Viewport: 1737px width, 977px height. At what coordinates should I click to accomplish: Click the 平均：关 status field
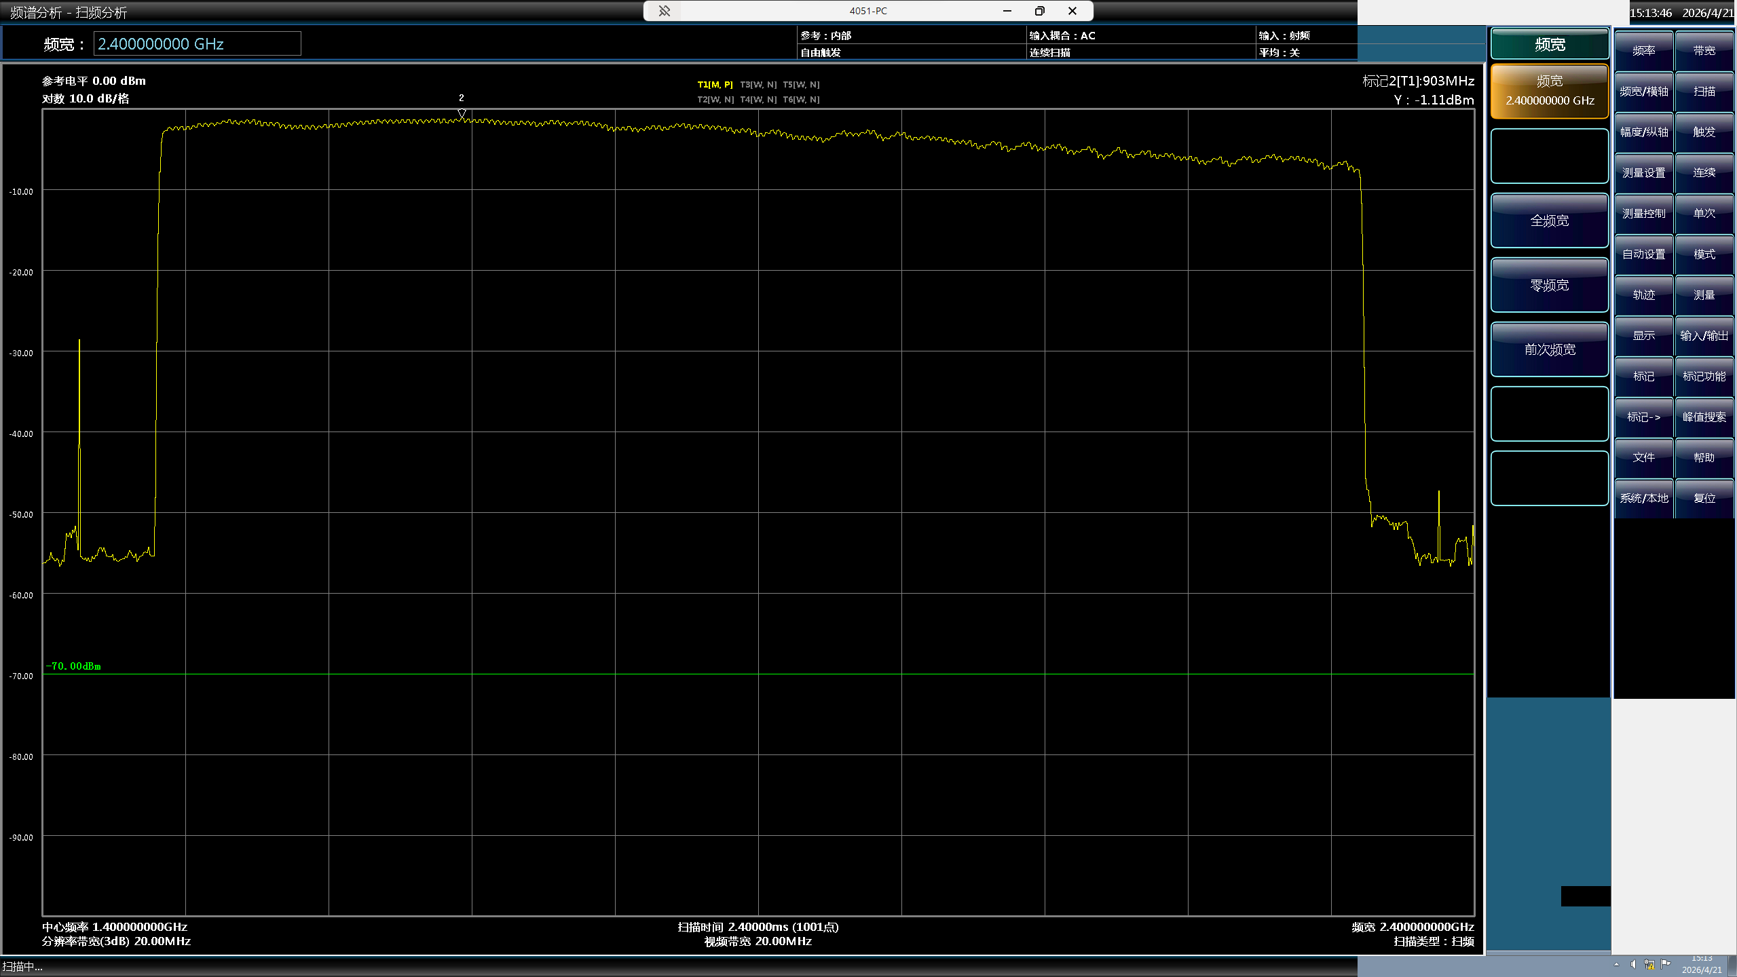click(1279, 52)
